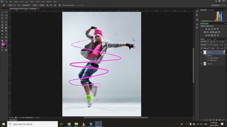Open status bar document info arrow

38,117
